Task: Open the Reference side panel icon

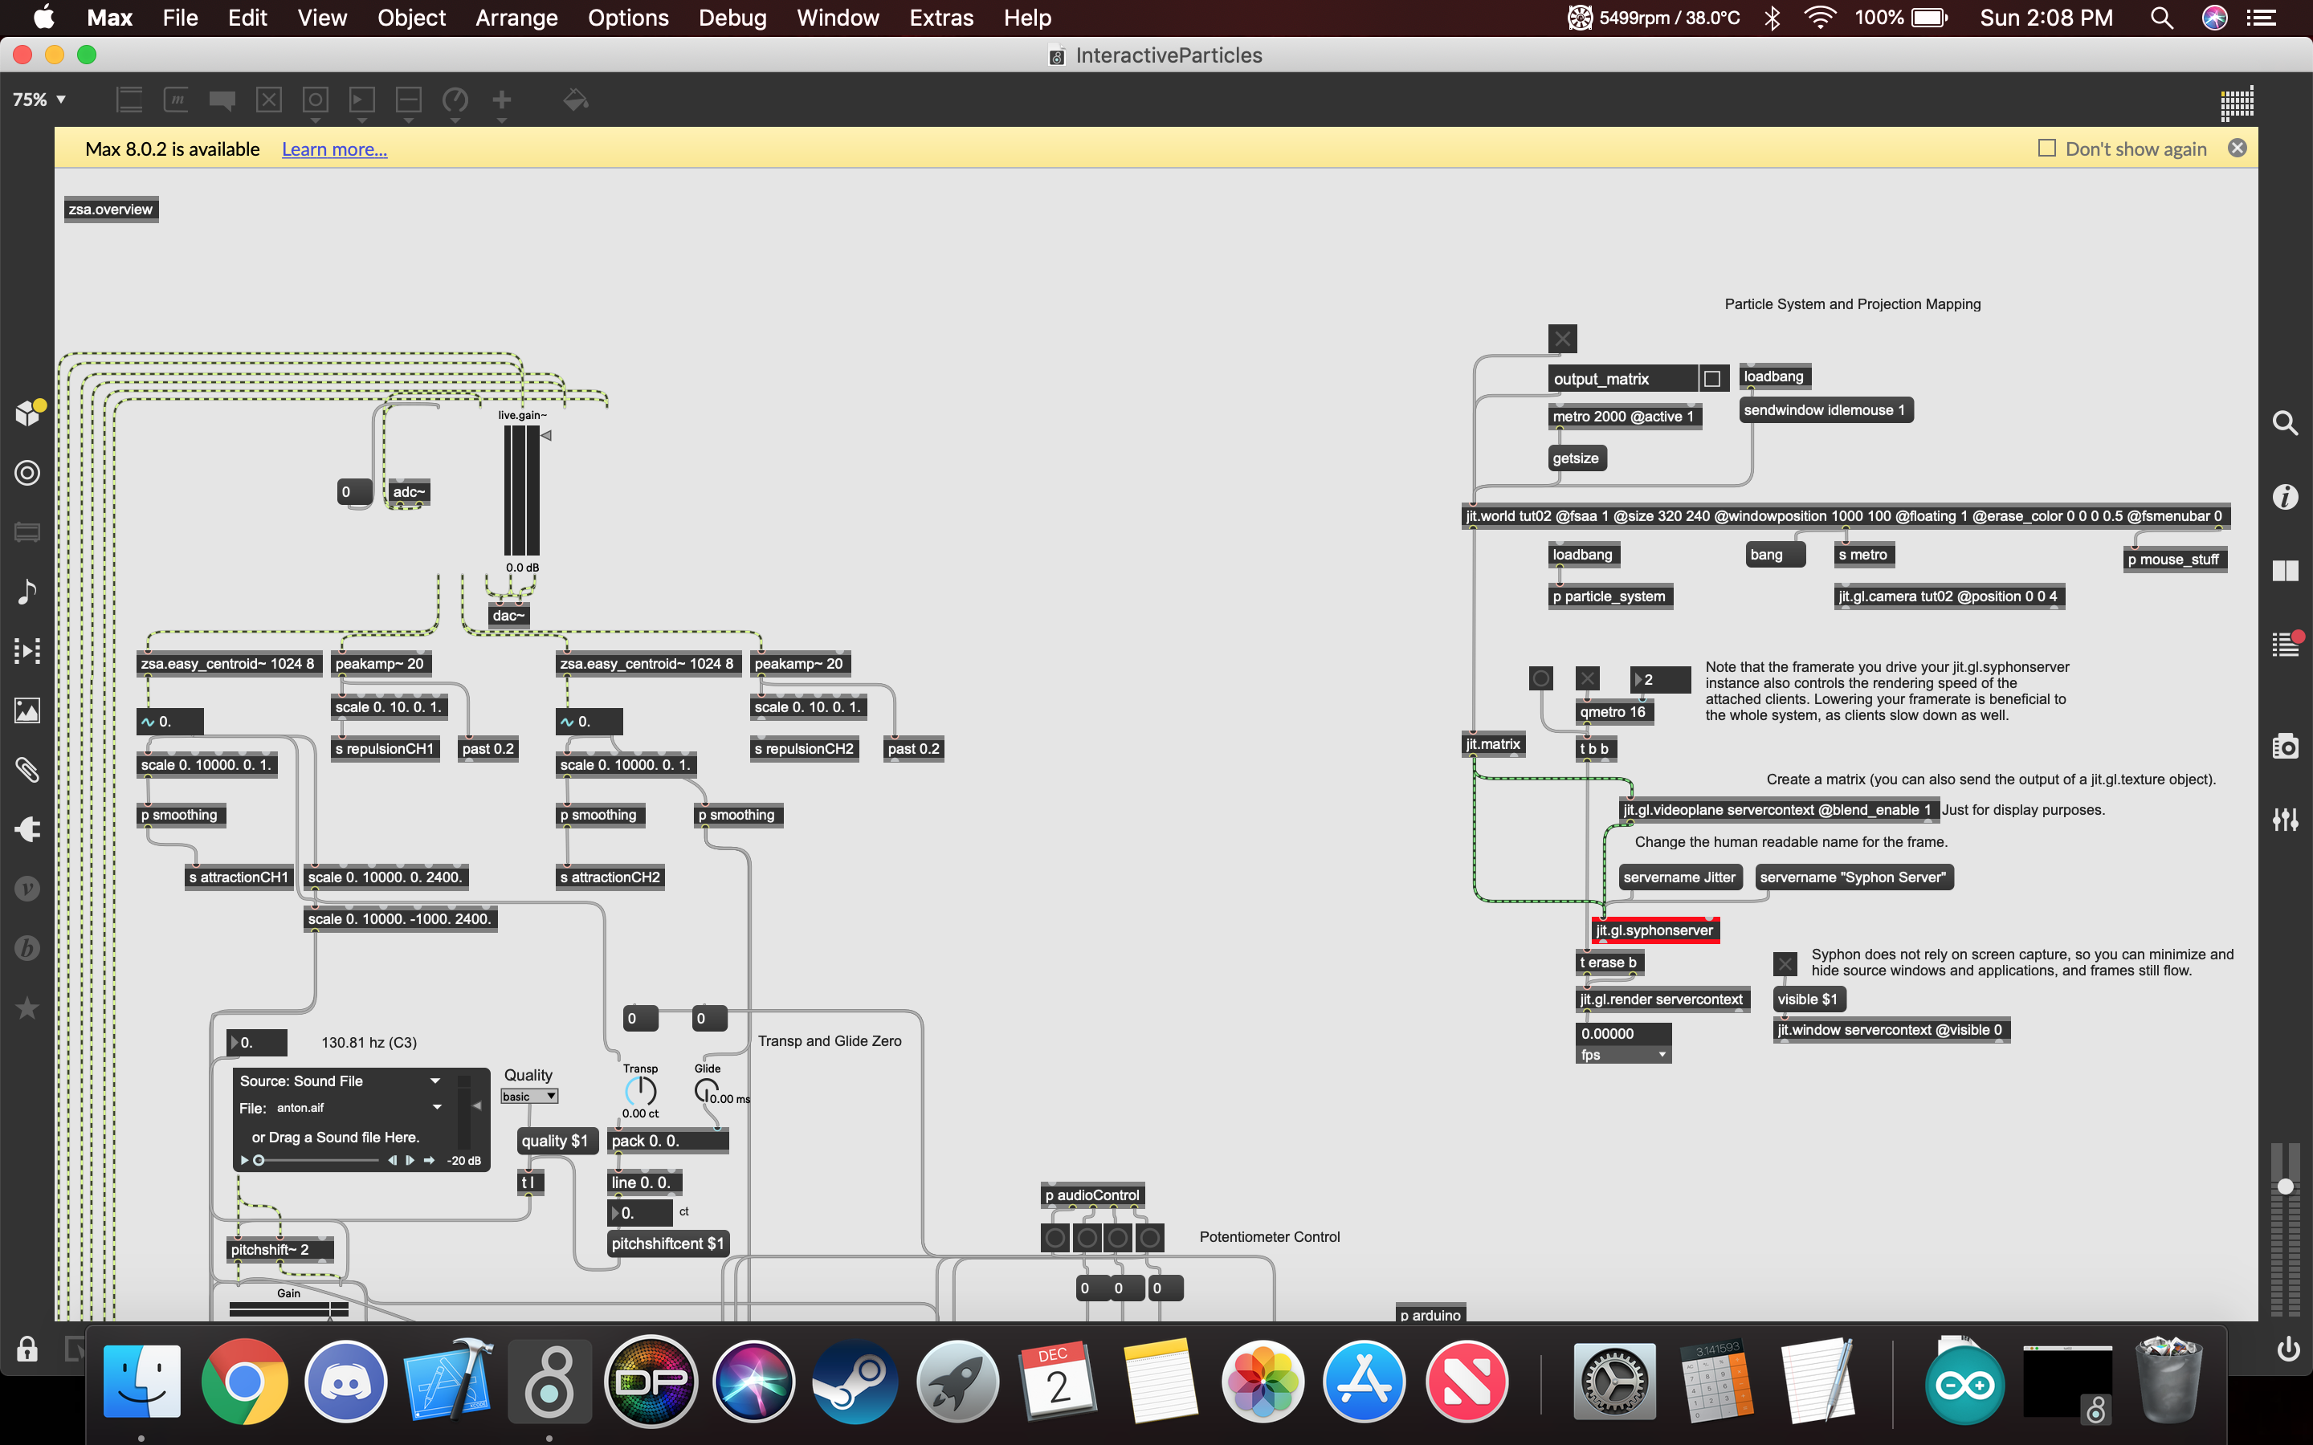Action: (2285, 571)
